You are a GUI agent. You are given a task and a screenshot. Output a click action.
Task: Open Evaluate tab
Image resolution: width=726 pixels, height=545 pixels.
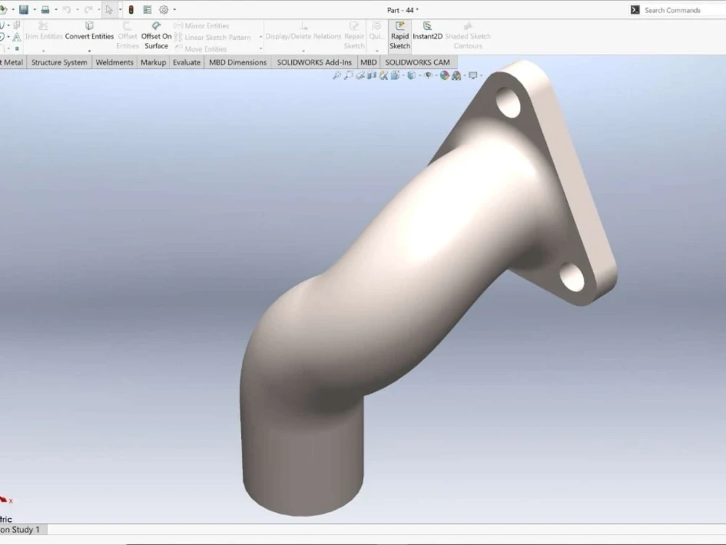coord(187,62)
